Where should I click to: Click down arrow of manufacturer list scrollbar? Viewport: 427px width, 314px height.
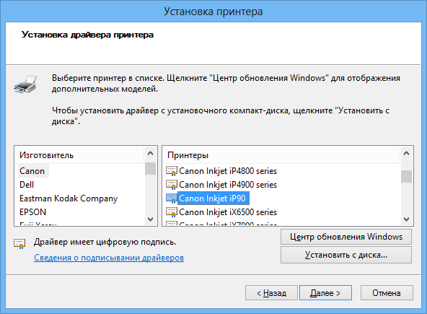click(x=150, y=219)
